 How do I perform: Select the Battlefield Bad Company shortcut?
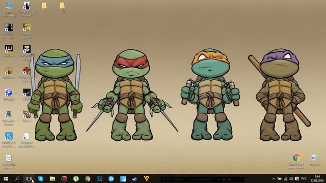pos(9,31)
